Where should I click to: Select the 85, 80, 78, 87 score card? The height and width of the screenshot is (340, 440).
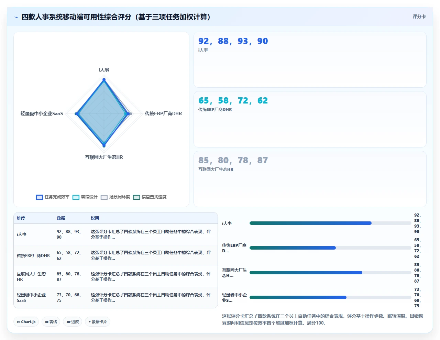tap(310, 179)
